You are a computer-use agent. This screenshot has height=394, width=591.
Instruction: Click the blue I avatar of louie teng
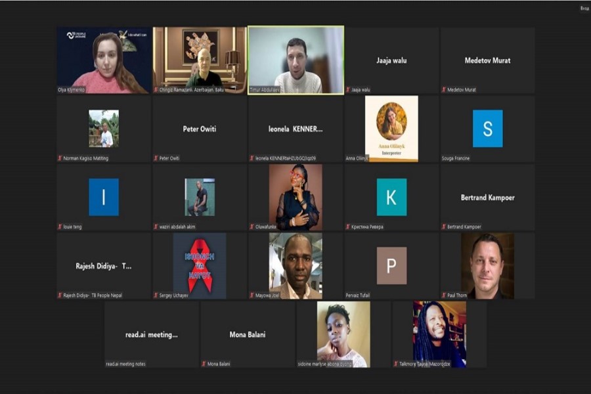coord(104,197)
